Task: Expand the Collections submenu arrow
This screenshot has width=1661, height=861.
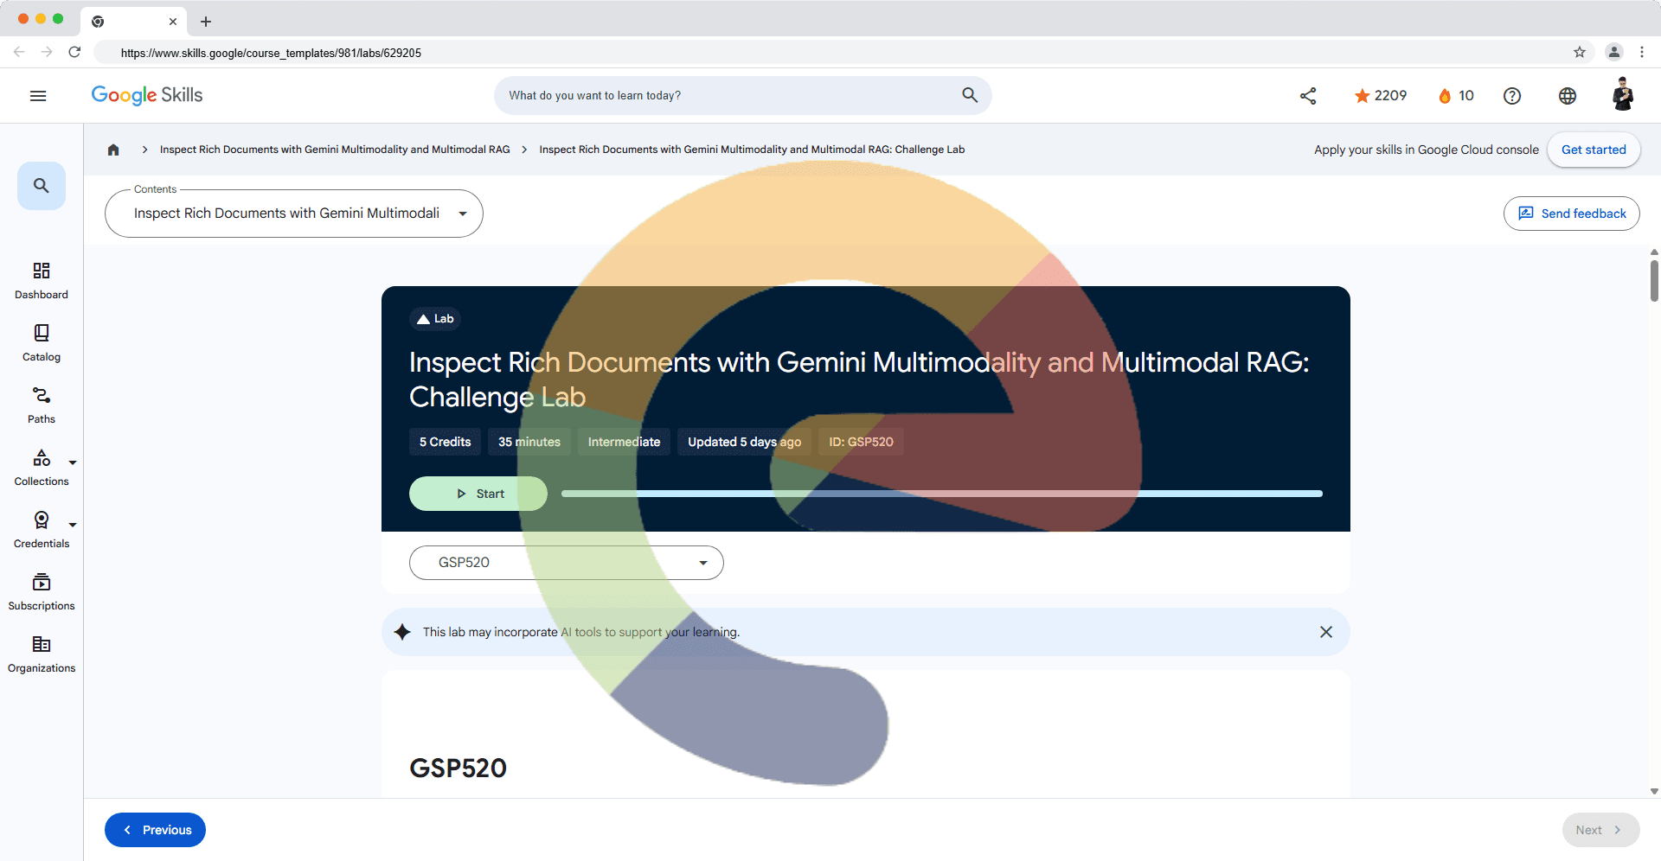Action: pyautogui.click(x=73, y=462)
